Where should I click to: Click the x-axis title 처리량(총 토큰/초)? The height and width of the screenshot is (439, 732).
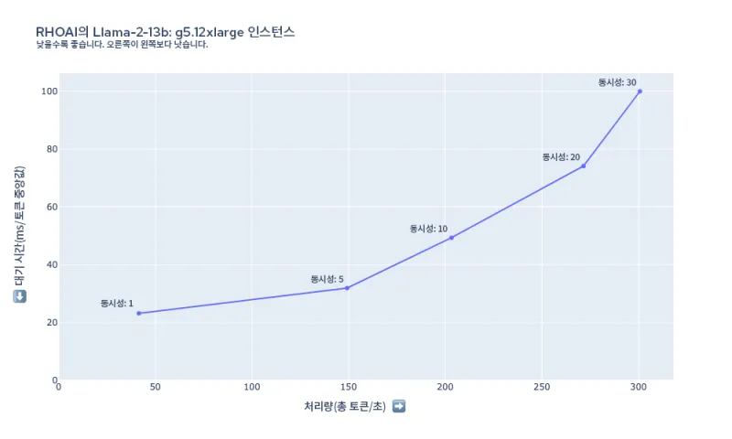[346, 406]
